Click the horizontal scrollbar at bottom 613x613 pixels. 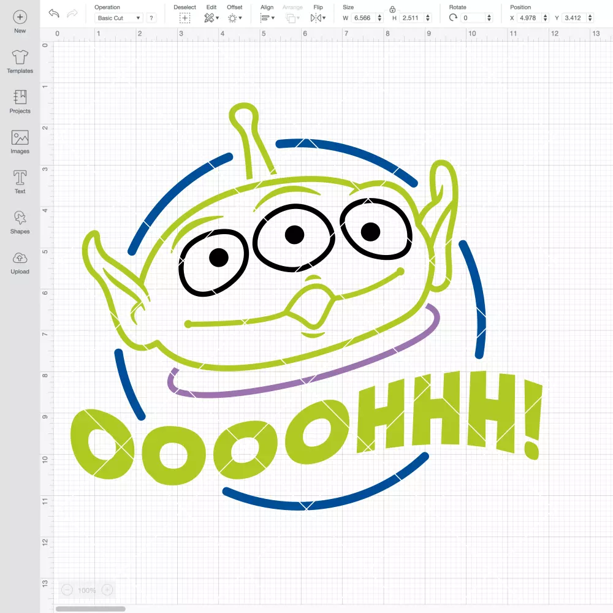pyautogui.click(x=90, y=609)
